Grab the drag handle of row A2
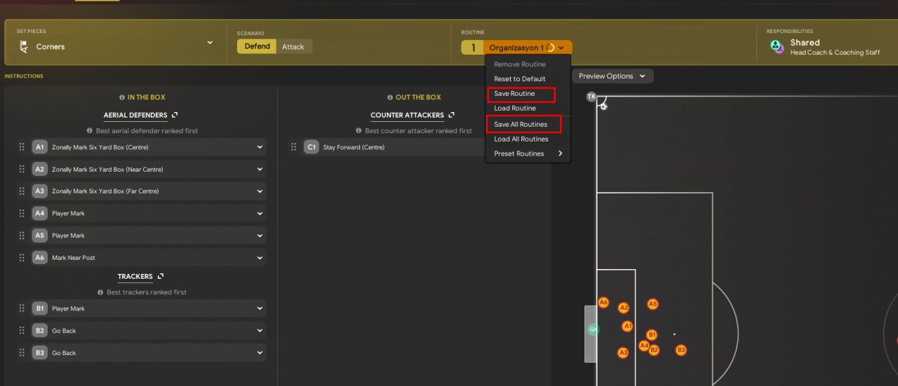 pyautogui.click(x=22, y=169)
